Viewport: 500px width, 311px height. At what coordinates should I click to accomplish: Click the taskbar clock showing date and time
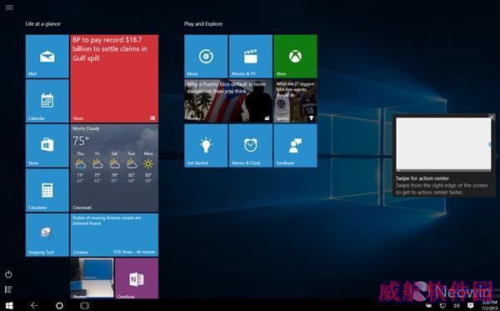click(x=489, y=305)
